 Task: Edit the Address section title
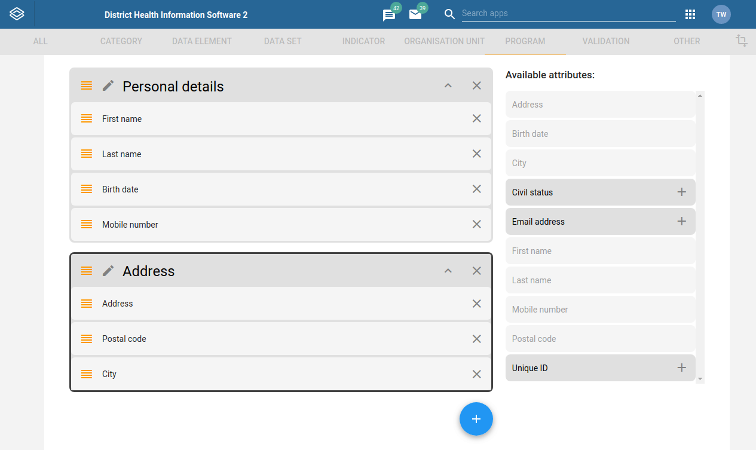tap(108, 271)
